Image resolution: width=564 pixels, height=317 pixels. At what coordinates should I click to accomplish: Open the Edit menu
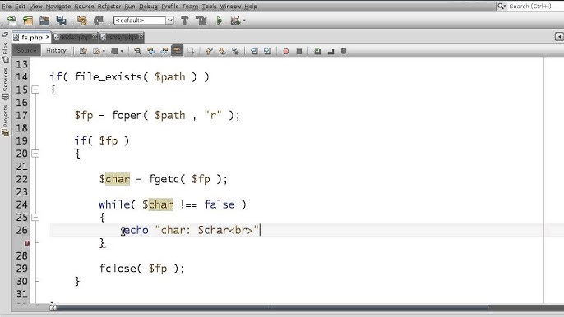[x=20, y=7]
